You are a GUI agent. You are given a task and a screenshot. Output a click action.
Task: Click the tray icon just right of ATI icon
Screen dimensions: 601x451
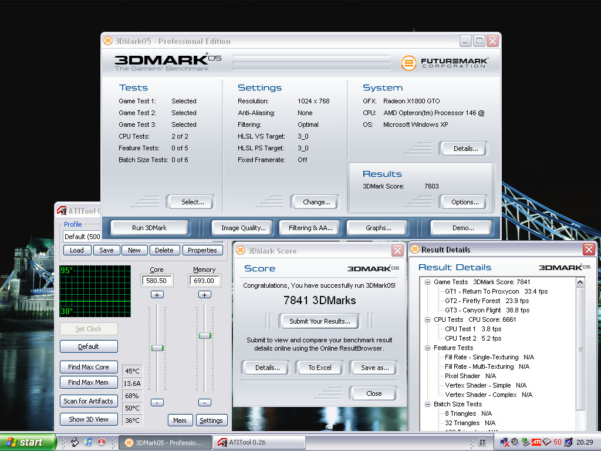(x=546, y=442)
